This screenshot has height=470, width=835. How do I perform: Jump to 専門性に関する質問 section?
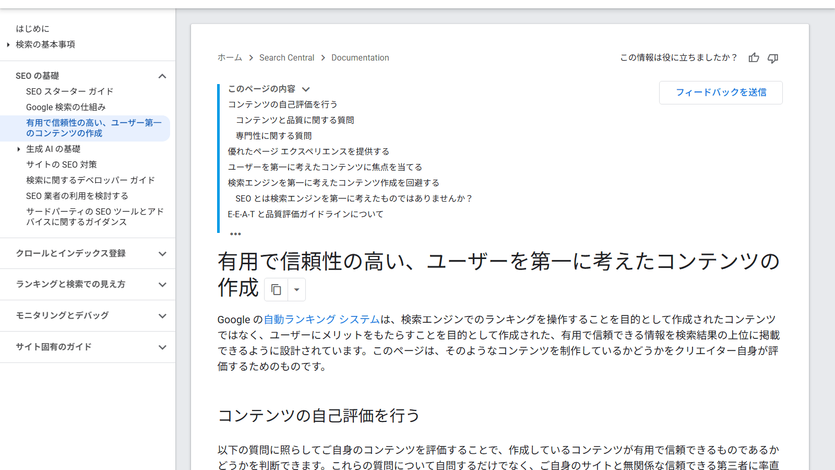273,136
